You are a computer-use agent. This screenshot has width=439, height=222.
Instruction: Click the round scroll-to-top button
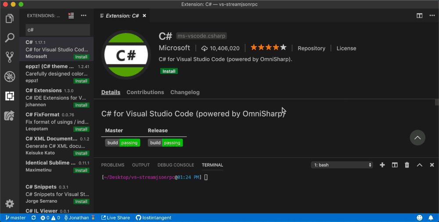[x=417, y=138]
